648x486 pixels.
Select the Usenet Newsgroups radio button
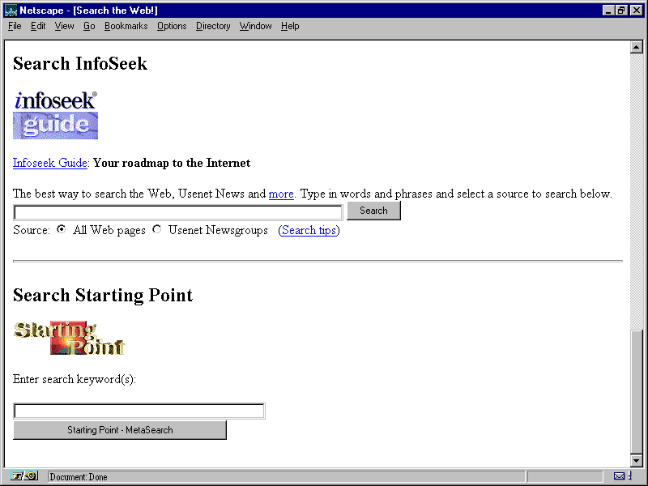tap(157, 229)
